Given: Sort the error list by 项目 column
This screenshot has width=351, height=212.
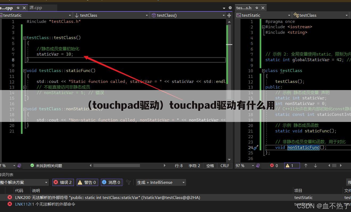Looking at the screenshot, I should click(x=298, y=190).
